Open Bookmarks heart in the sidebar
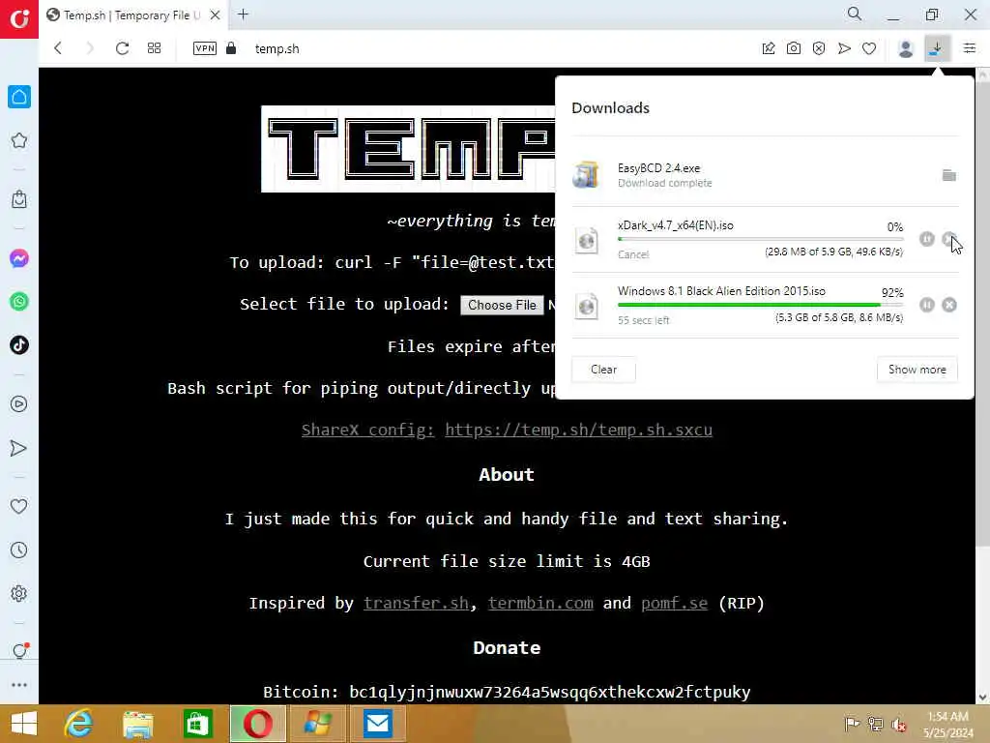Viewport: 990px width, 743px height. pos(19,506)
